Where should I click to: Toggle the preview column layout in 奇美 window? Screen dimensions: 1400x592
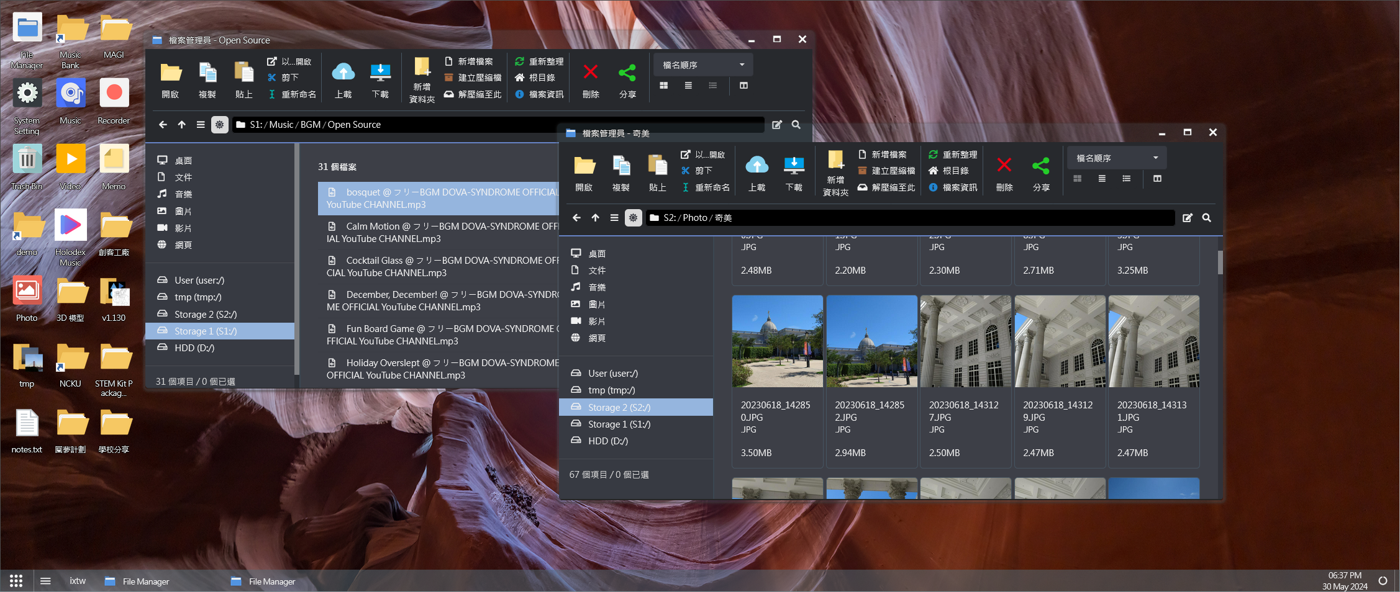tap(1157, 179)
